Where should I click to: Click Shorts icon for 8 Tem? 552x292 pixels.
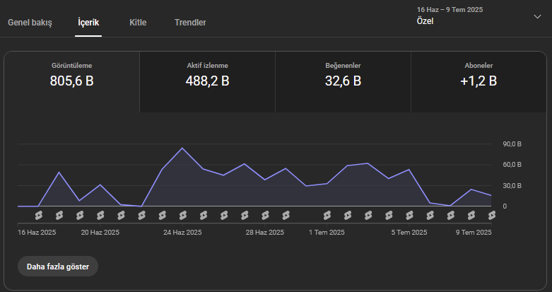tap(471, 215)
